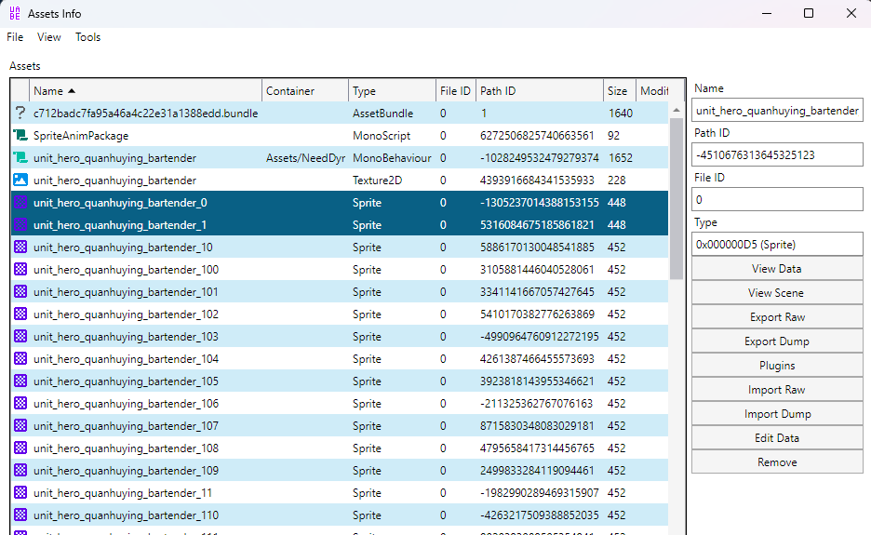Screen dimensions: 871x535
Task: Open the Tools menu
Action: pos(88,37)
